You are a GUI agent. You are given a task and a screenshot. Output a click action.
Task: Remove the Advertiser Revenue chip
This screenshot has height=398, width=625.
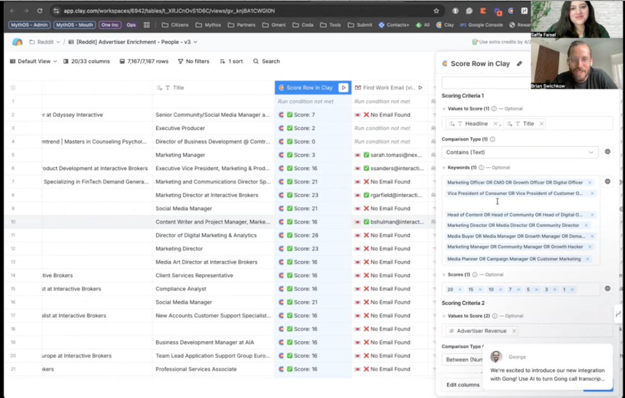(514, 331)
